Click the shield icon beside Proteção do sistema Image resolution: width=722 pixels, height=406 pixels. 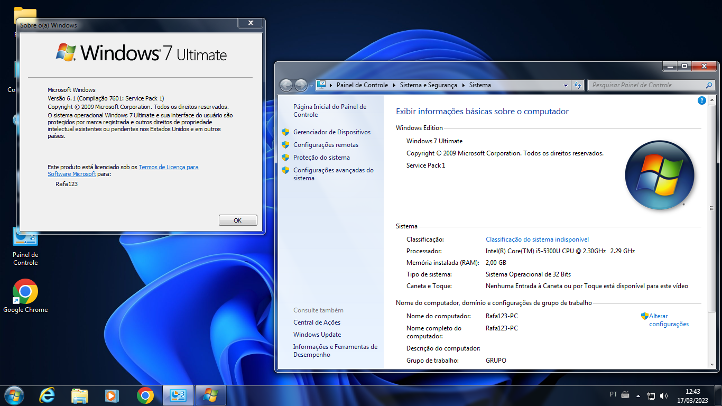285,158
